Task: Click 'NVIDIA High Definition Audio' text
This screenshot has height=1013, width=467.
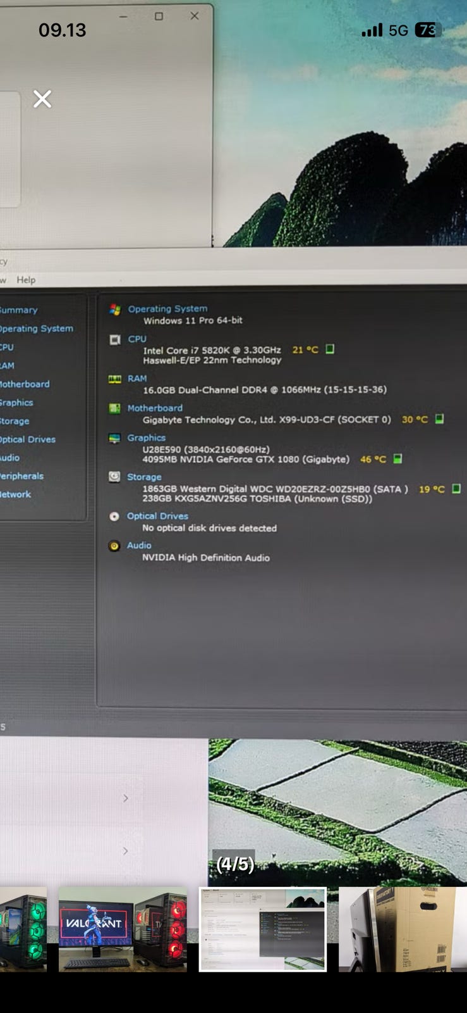Action: 206,557
